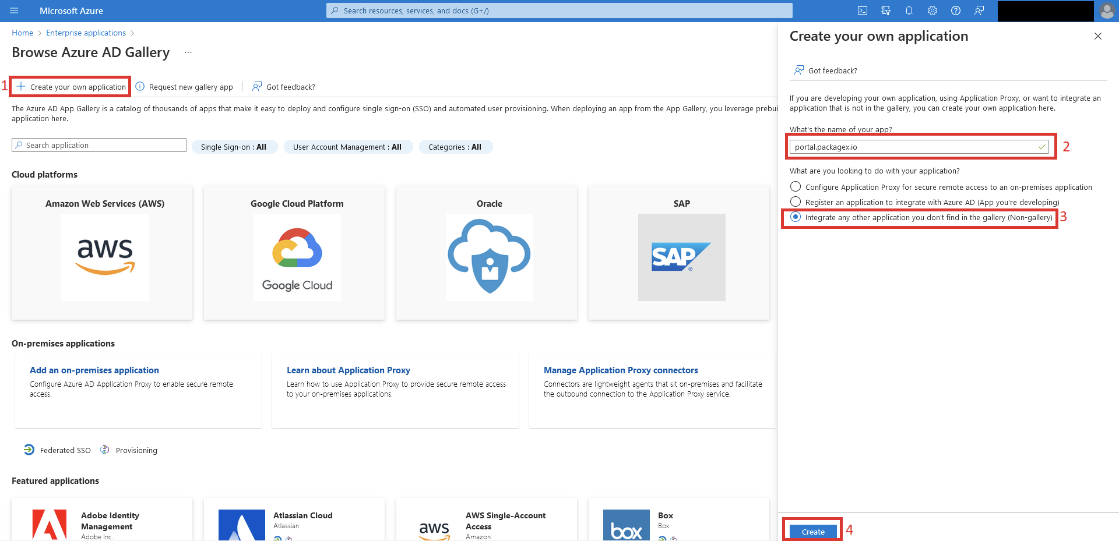Click the Provisioning legend icon

(x=105, y=450)
